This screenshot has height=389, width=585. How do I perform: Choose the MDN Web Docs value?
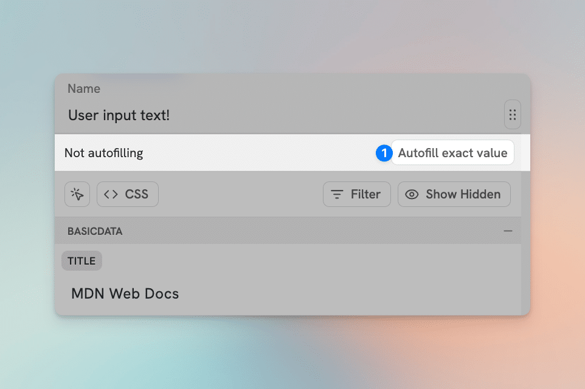coord(125,294)
